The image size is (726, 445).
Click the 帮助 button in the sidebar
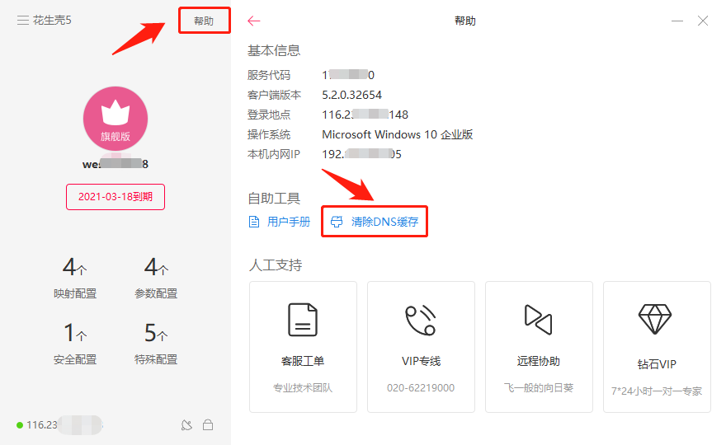(204, 21)
